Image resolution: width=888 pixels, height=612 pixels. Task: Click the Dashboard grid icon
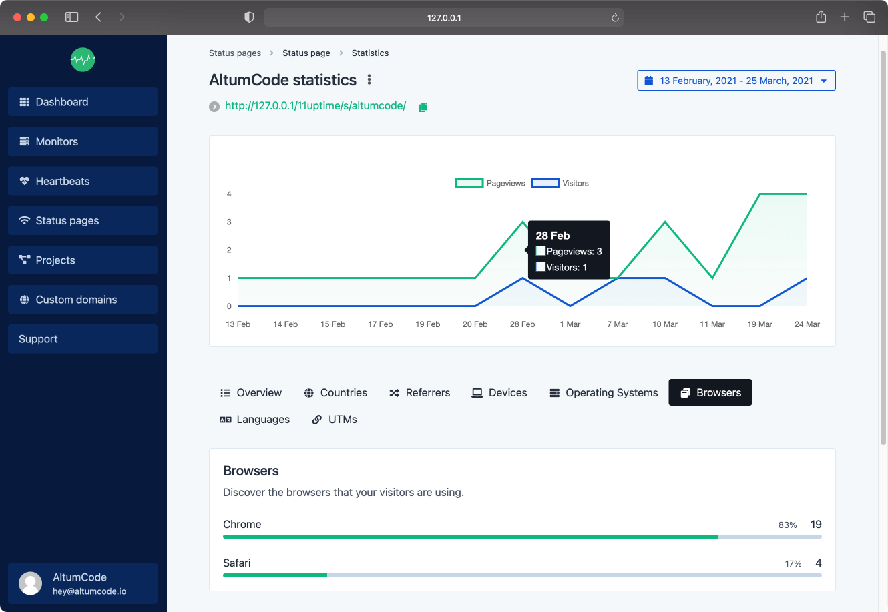coord(25,102)
